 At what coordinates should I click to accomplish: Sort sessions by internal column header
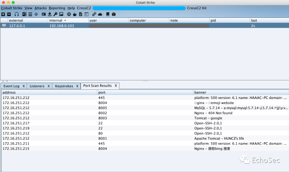click(68, 20)
